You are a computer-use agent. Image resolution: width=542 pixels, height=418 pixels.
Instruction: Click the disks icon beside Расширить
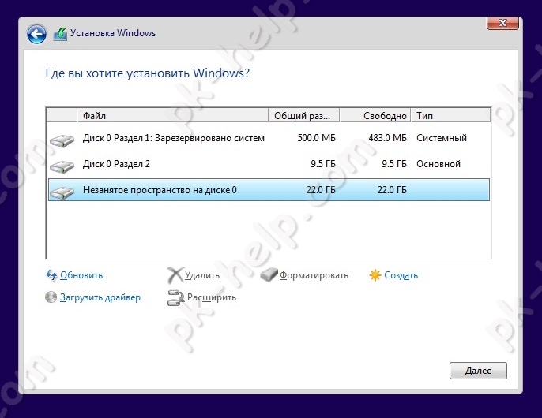tap(175, 297)
